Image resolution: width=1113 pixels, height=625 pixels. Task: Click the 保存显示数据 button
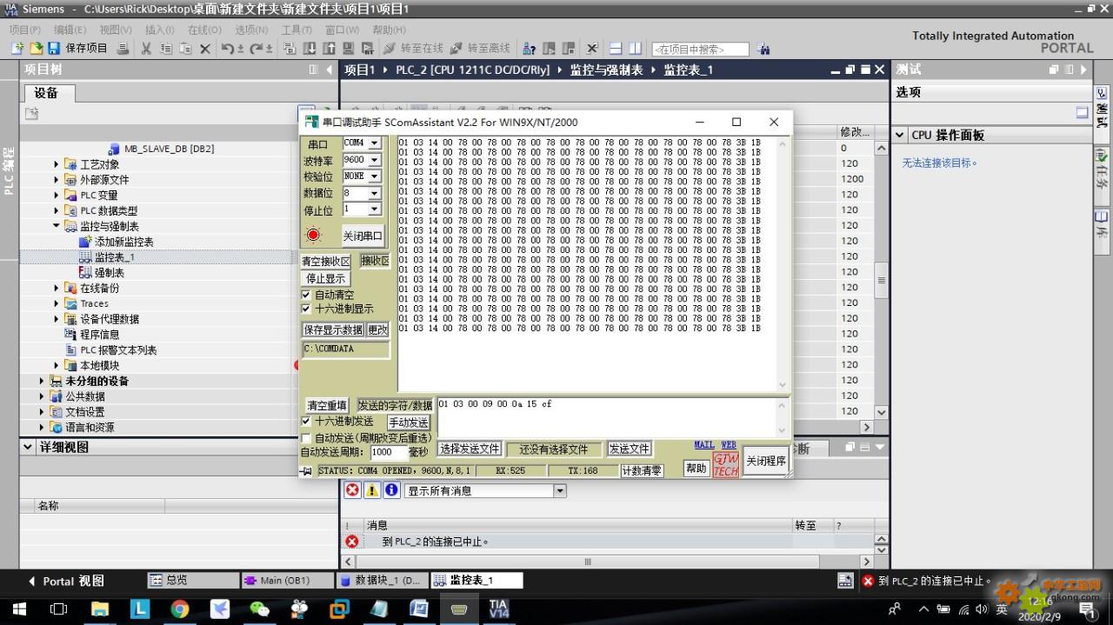coord(333,330)
